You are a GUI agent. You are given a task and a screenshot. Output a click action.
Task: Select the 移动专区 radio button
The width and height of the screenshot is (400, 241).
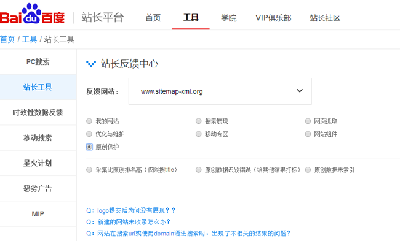click(199, 134)
